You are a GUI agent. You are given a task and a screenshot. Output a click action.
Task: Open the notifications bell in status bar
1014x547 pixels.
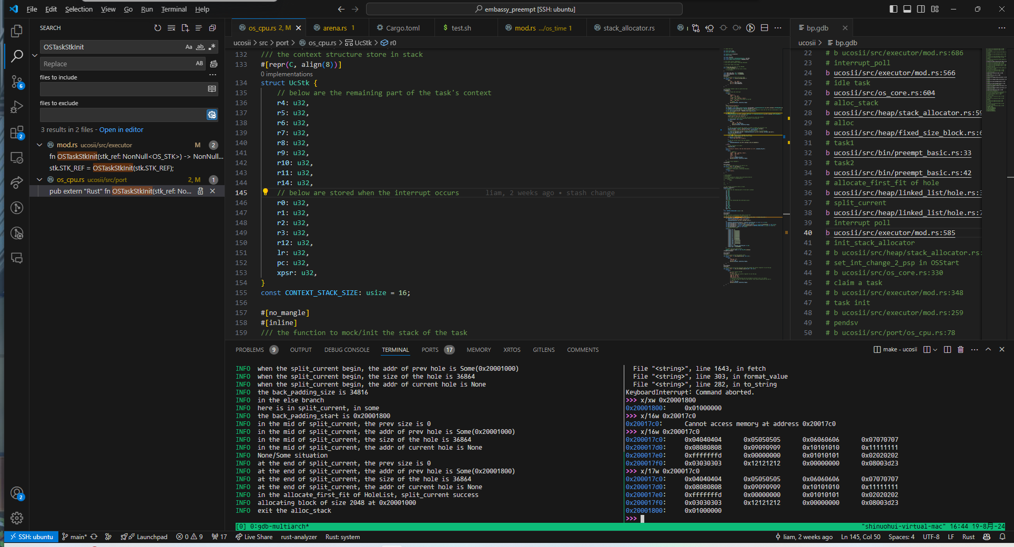click(x=1002, y=537)
